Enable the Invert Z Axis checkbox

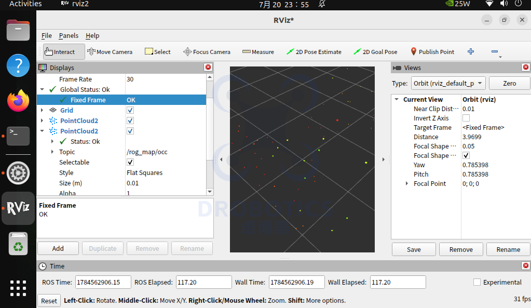[466, 118]
